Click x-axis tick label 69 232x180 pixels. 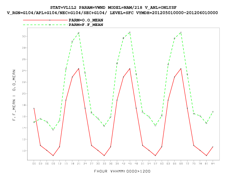[x=181, y=164]
